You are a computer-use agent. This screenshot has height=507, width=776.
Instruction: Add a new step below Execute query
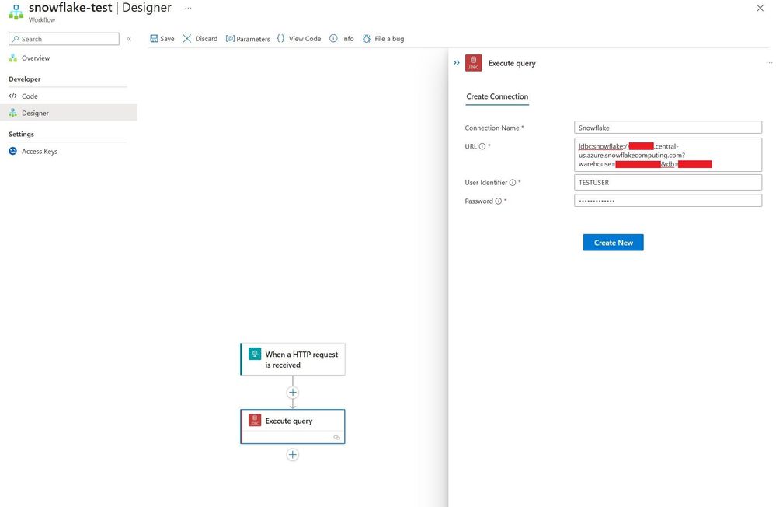pos(293,454)
